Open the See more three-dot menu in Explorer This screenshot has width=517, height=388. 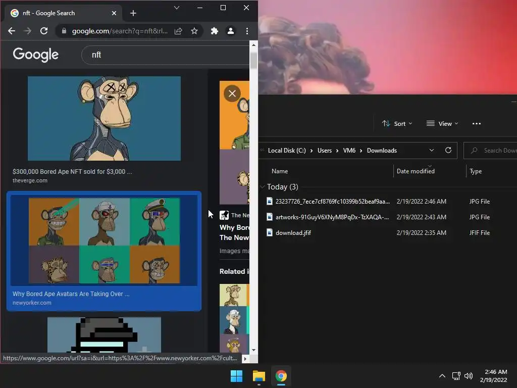[477, 124]
